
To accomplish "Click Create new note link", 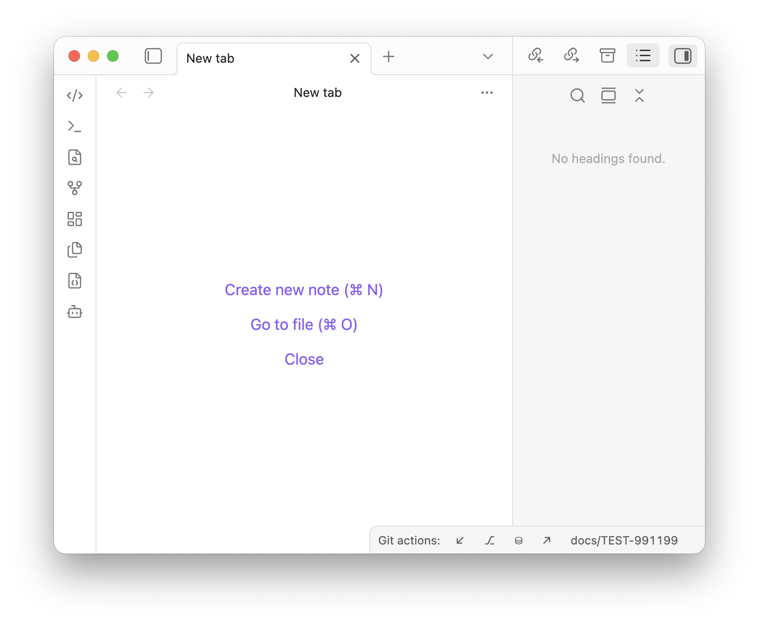I will pyautogui.click(x=304, y=290).
